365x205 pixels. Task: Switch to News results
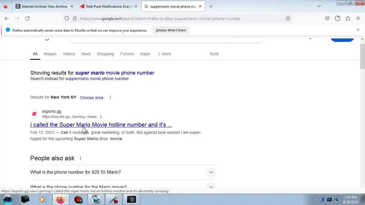pos(86,54)
